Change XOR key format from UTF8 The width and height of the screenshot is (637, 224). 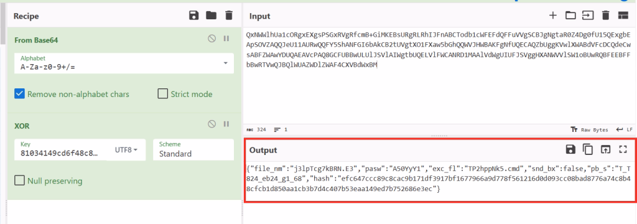click(126, 149)
